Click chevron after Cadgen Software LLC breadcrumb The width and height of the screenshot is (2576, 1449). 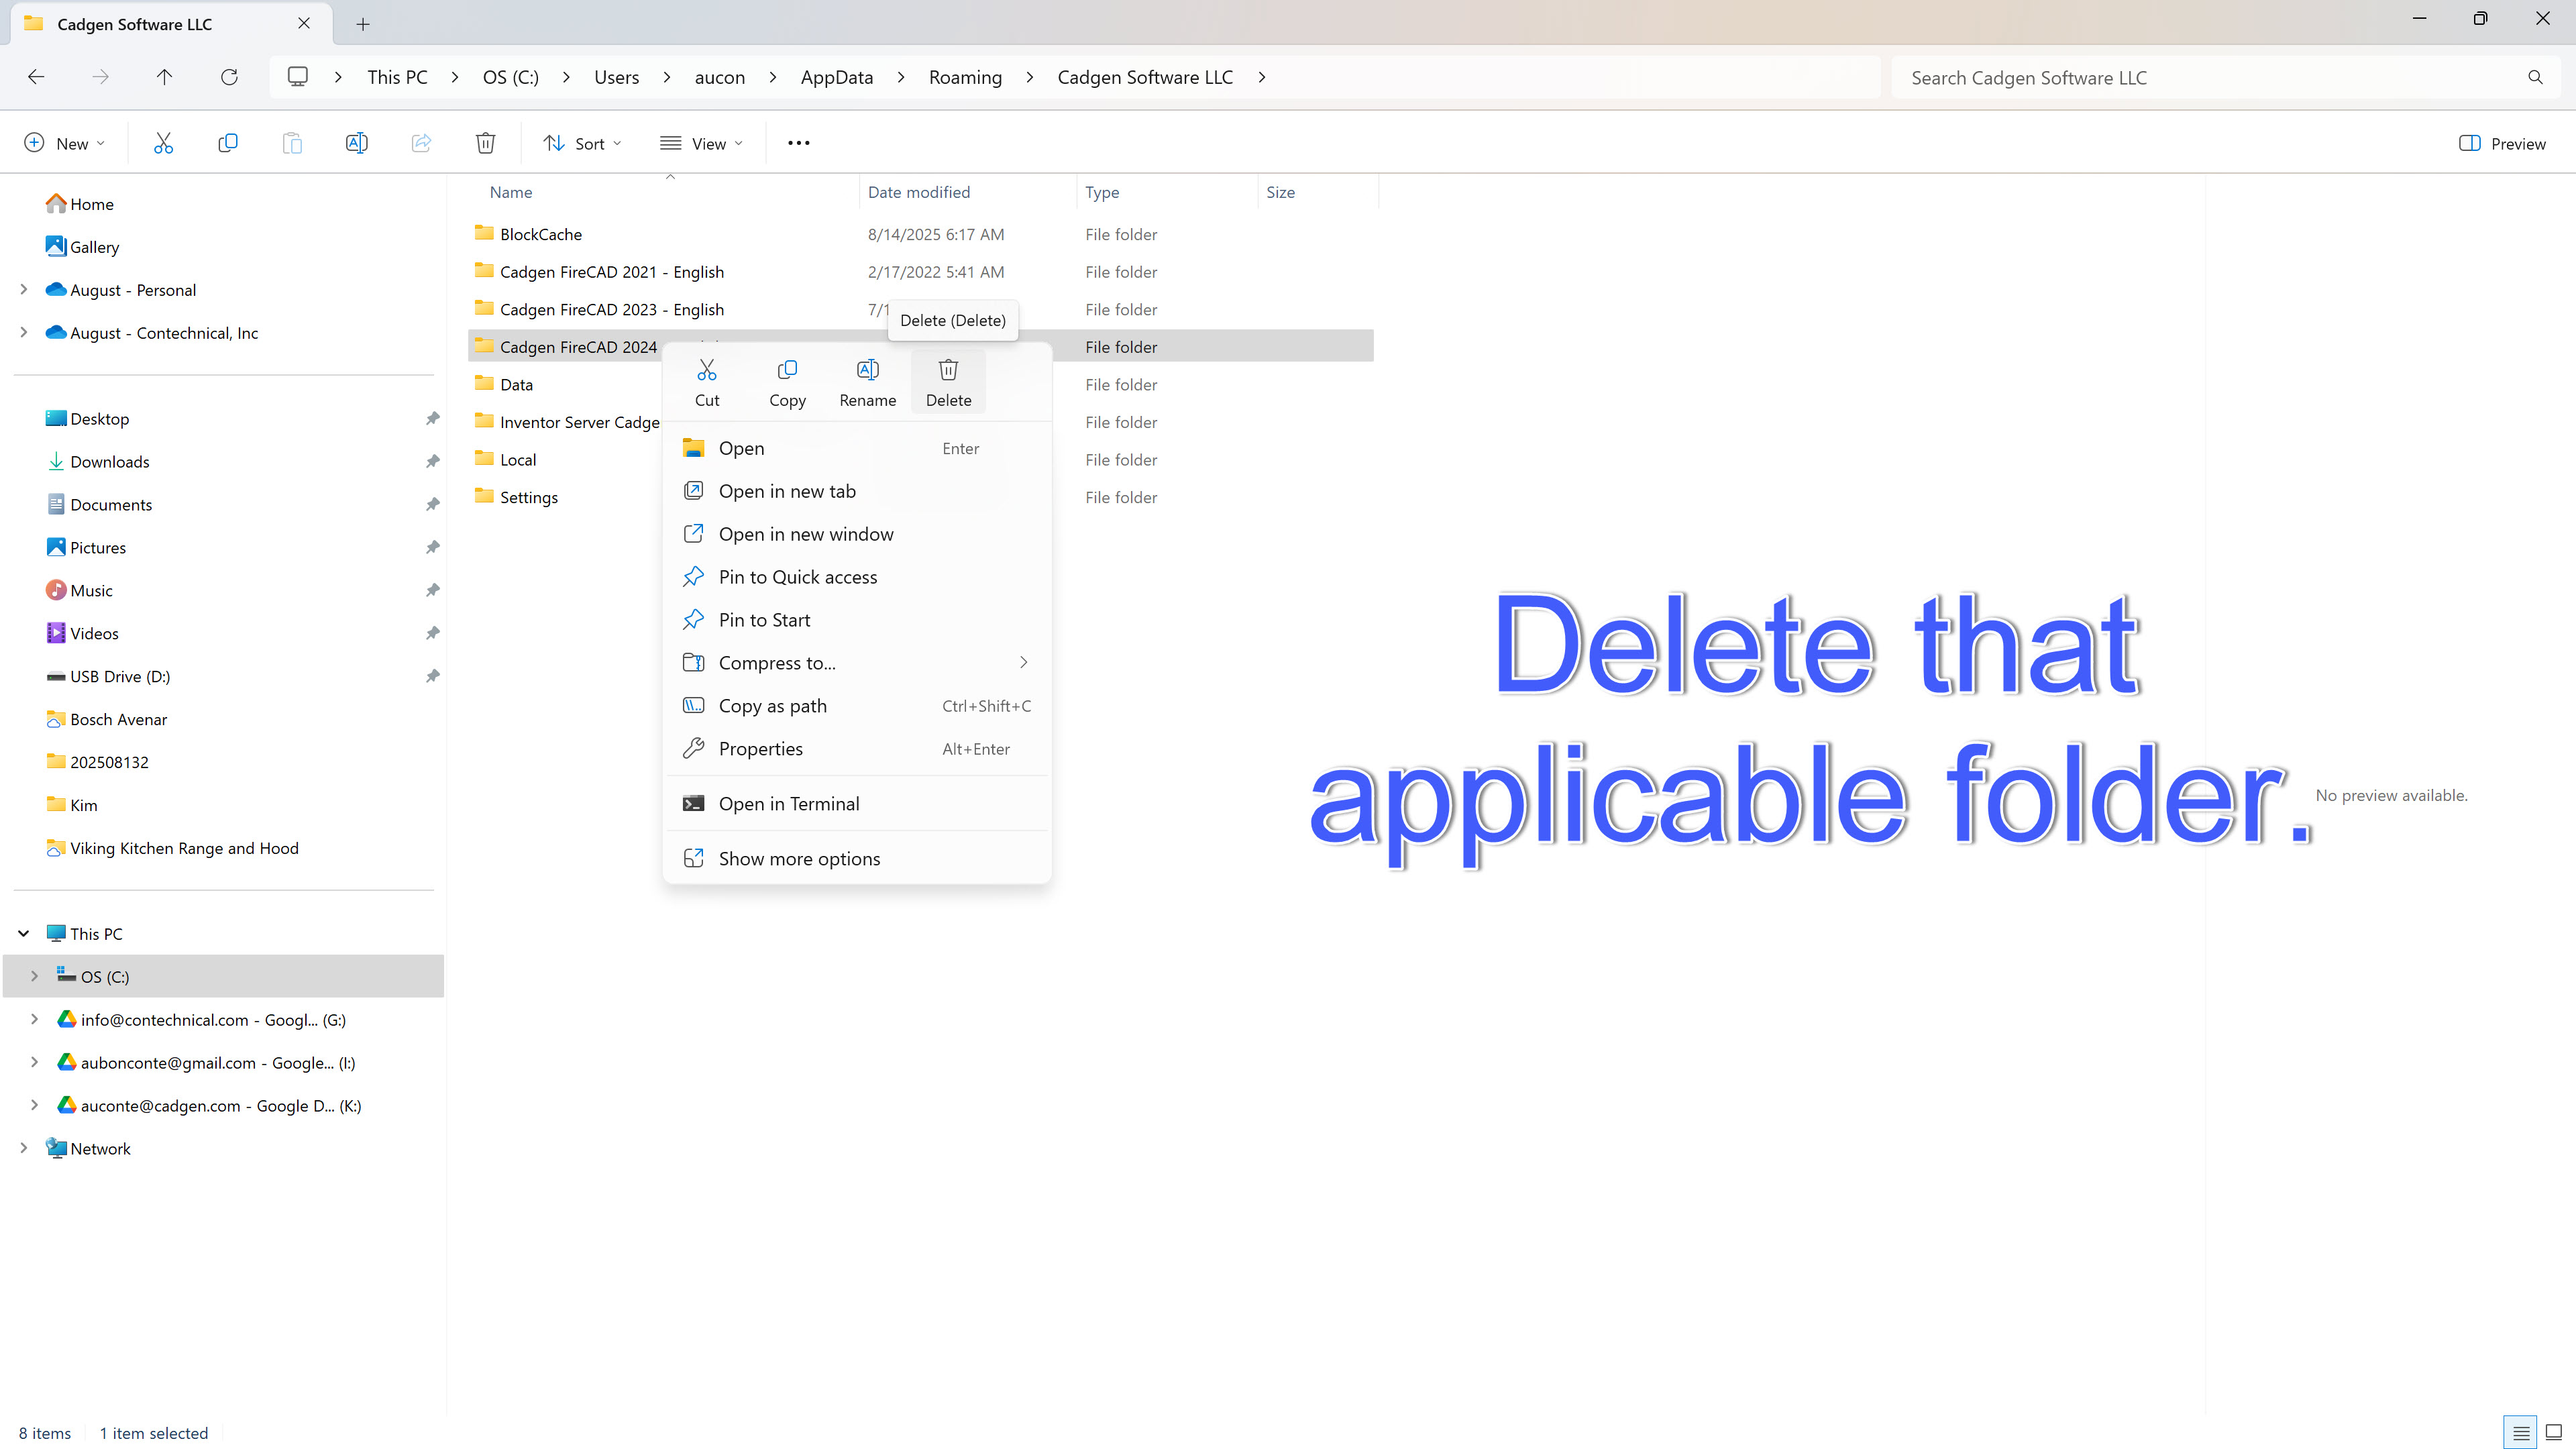point(1262,77)
